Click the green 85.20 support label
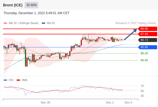This screenshot has width=158, height=107. [x=144, y=53]
